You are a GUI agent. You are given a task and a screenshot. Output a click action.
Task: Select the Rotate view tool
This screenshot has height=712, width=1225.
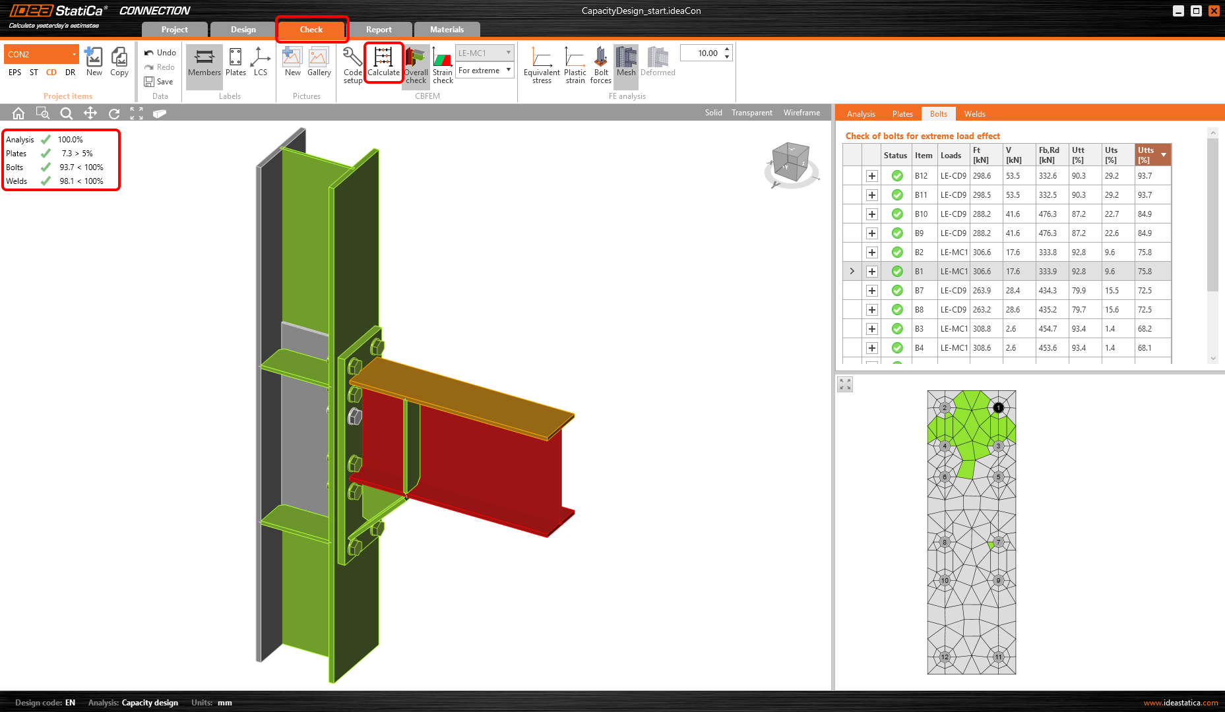coord(114,113)
